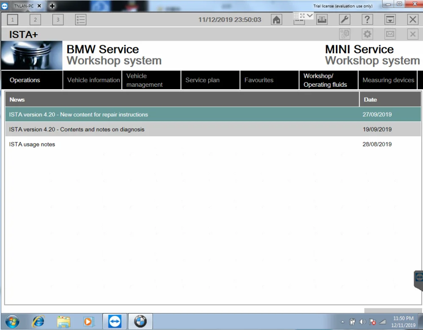Click the greyed document copy icon
The image size is (423, 330).
pyautogui.click(x=344, y=34)
